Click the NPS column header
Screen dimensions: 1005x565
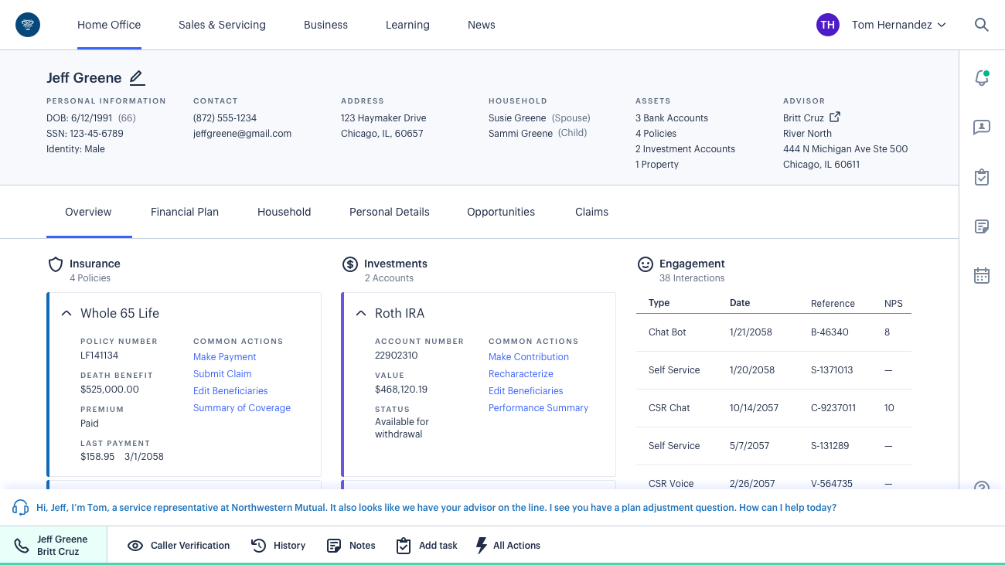[894, 304]
